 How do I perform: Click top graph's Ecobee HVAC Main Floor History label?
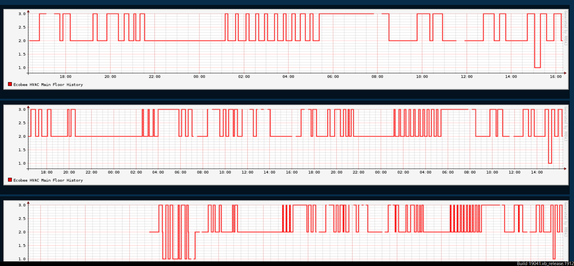pos(48,85)
